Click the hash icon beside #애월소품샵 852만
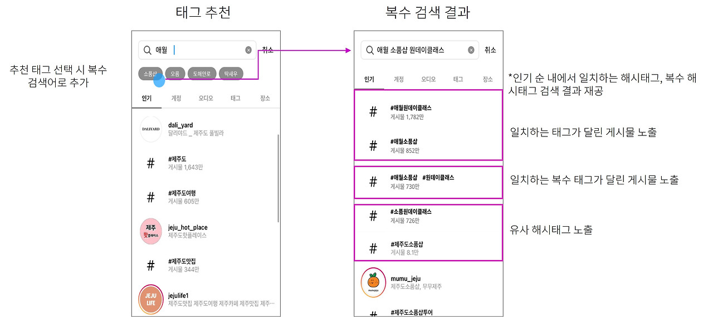This screenshot has height=317, width=713. [x=373, y=146]
